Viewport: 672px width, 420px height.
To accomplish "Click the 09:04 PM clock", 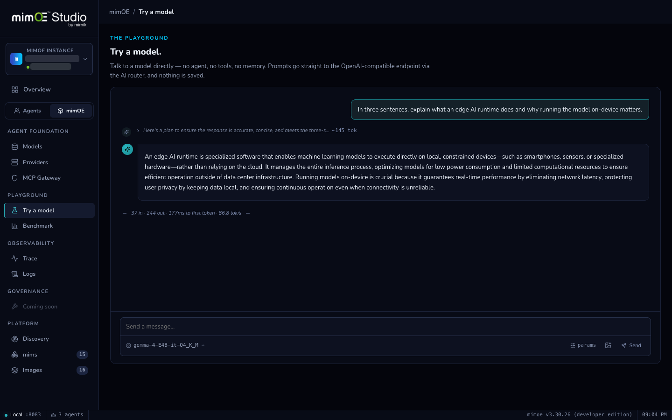I will tap(654, 415).
